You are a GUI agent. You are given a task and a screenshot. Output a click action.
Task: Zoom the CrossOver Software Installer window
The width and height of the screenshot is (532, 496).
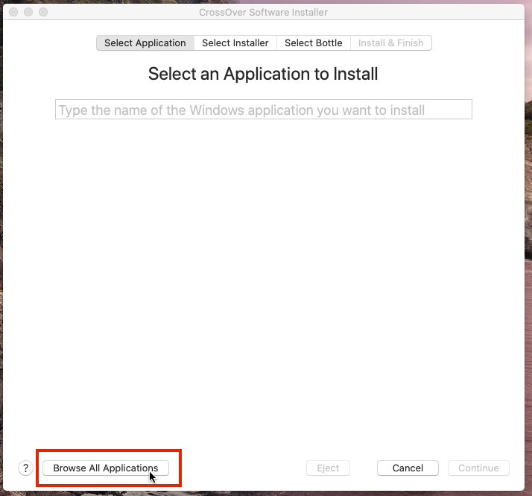43,12
